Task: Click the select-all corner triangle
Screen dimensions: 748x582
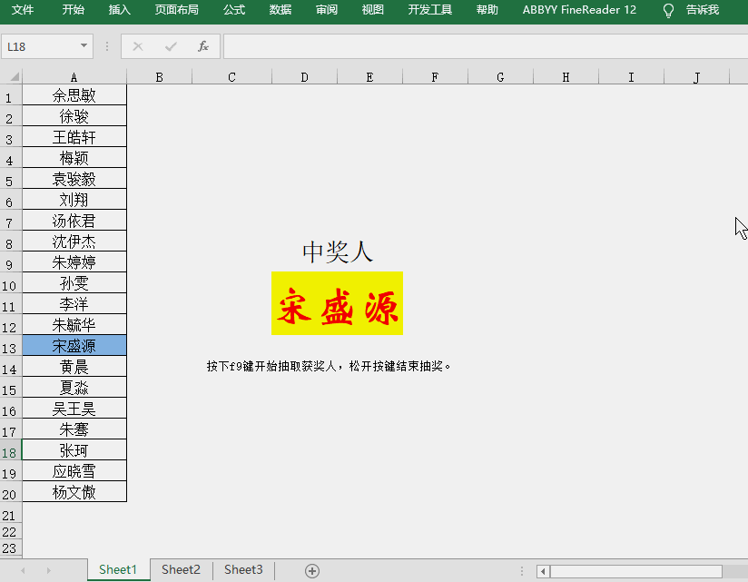Action: [15, 76]
